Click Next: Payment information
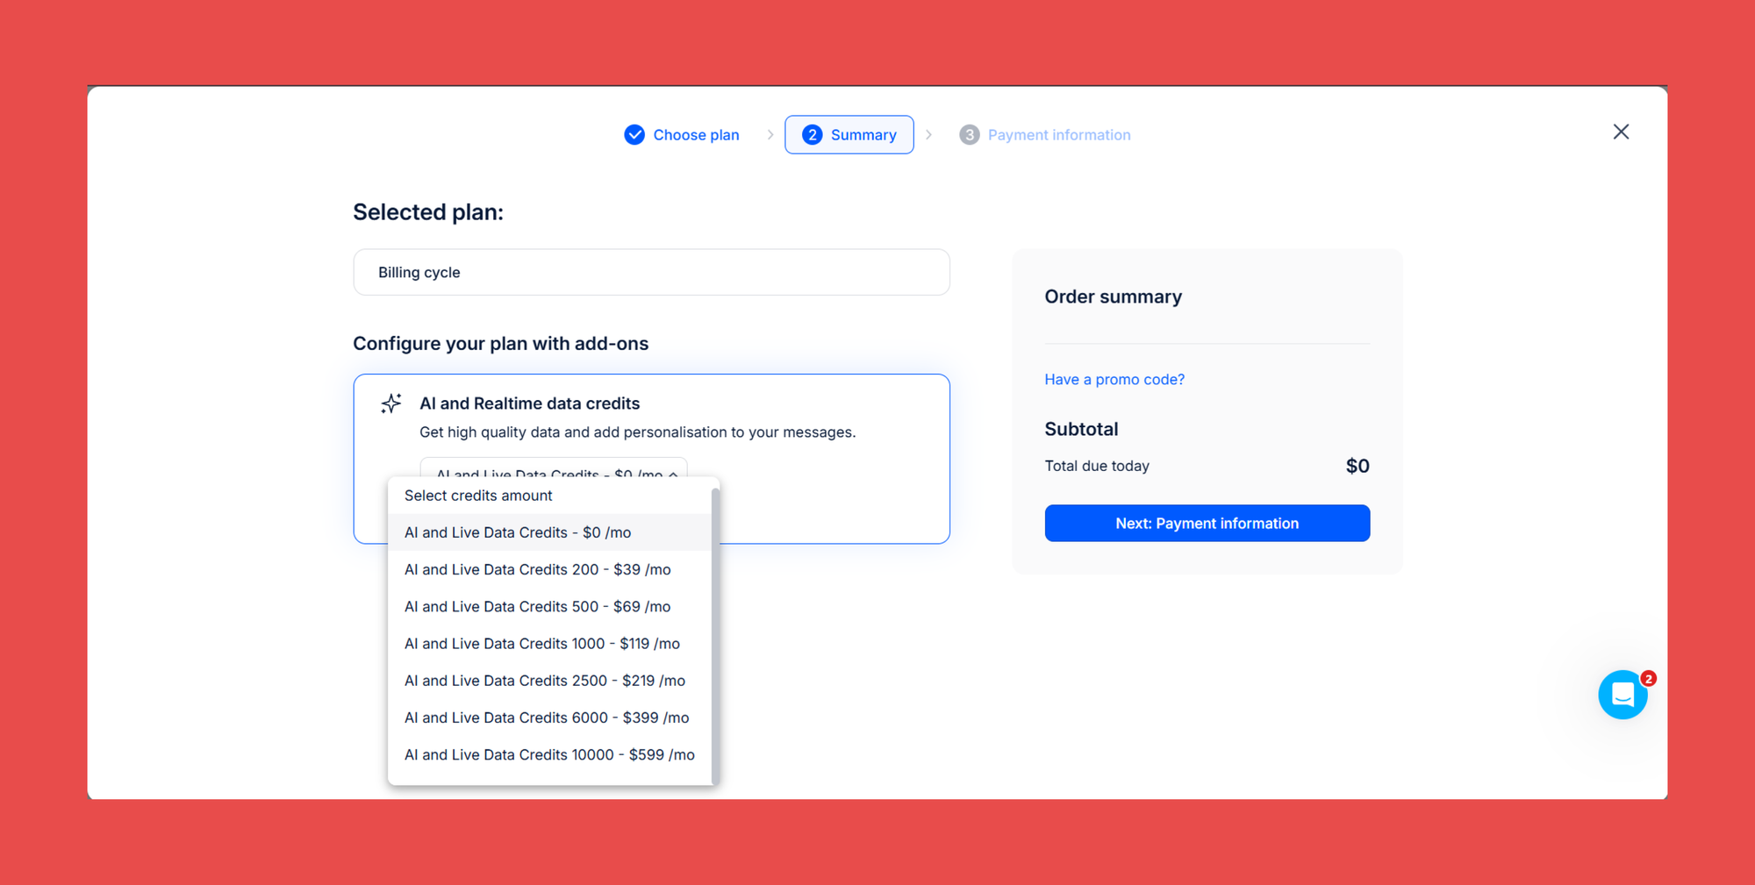 click(1207, 523)
